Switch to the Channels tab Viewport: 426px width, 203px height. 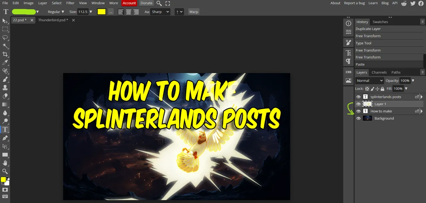click(x=379, y=72)
